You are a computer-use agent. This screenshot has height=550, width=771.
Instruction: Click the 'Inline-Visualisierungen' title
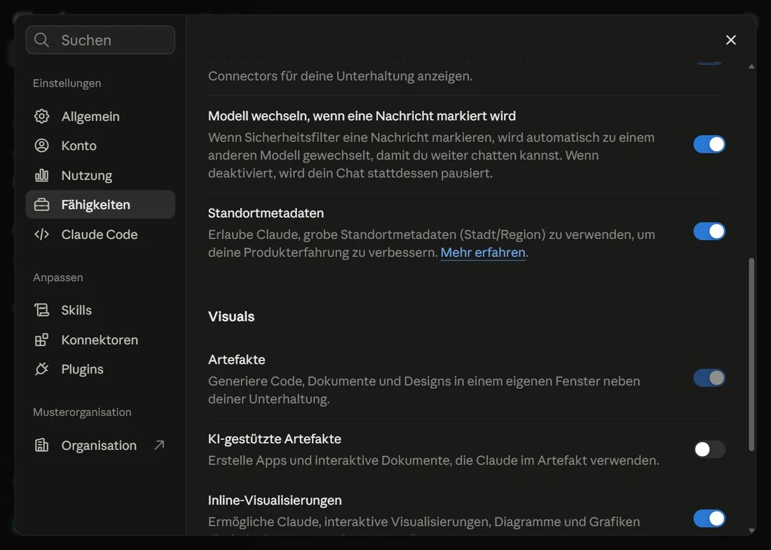[x=275, y=500]
